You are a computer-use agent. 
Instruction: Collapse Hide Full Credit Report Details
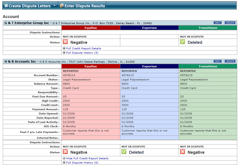64,158
